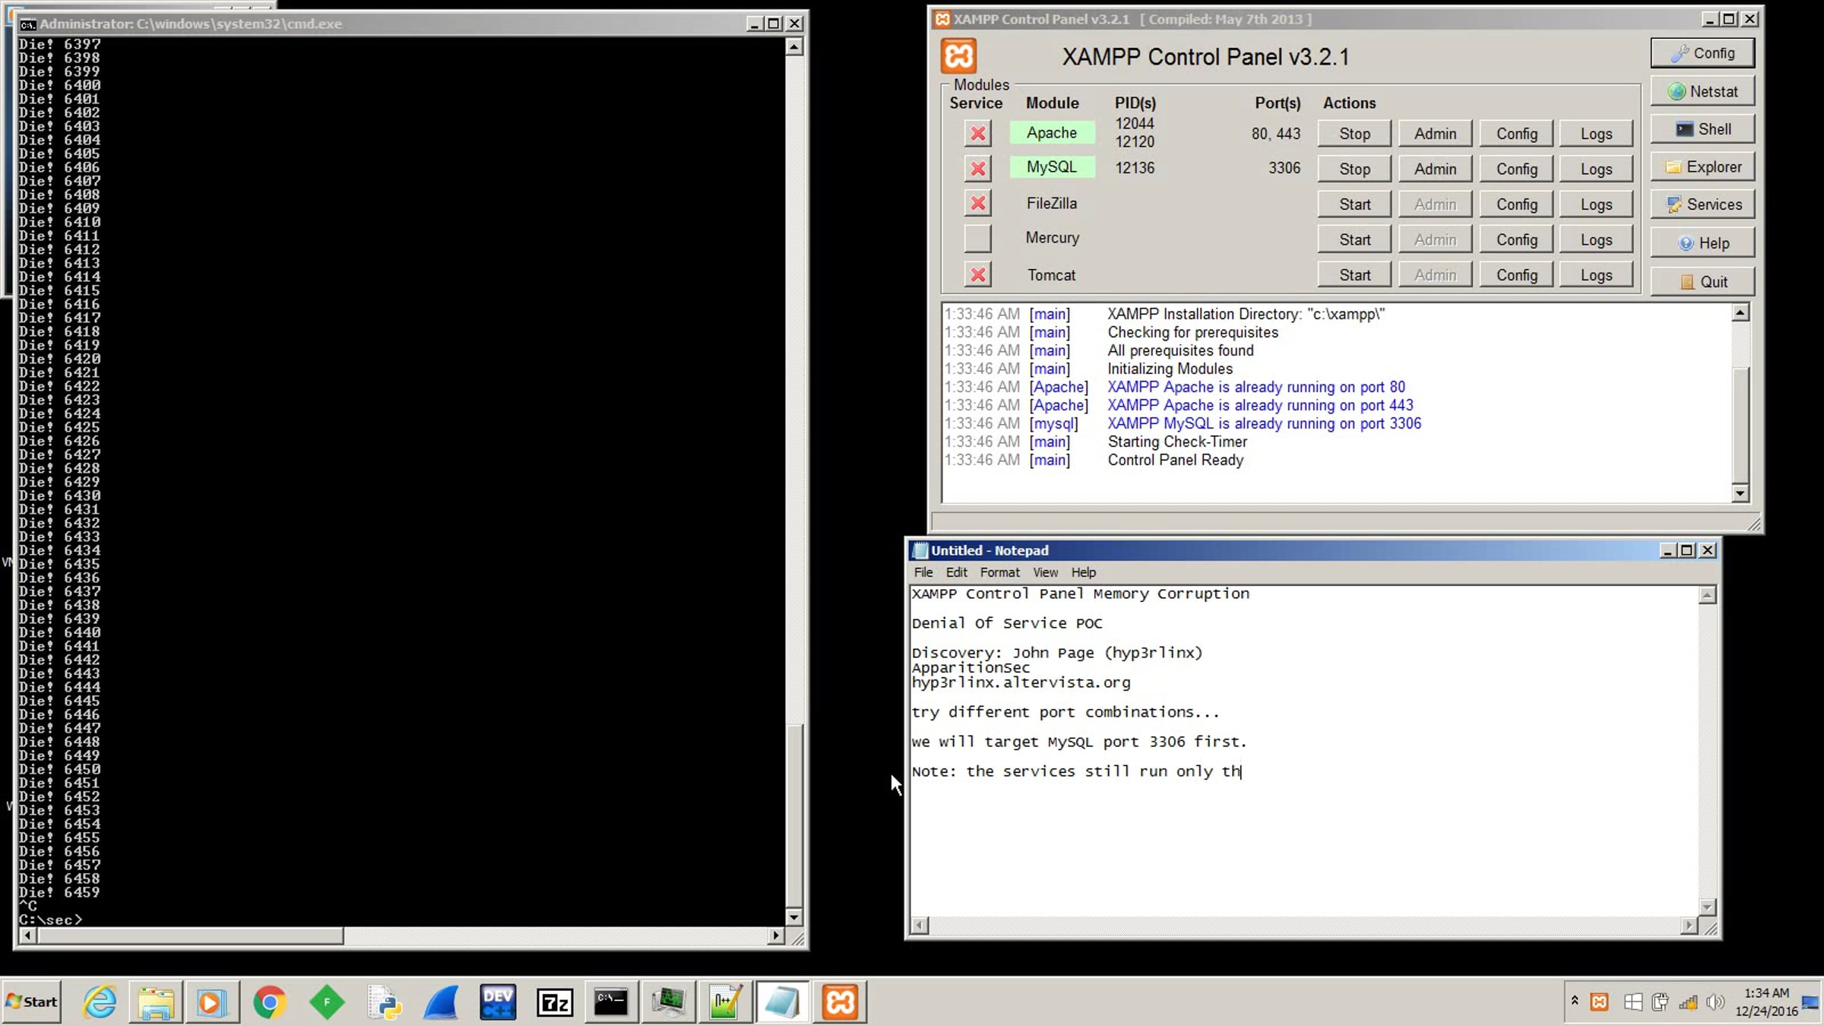This screenshot has width=1824, height=1026.
Task: Open the Apache Config button
Action: pos(1516,134)
